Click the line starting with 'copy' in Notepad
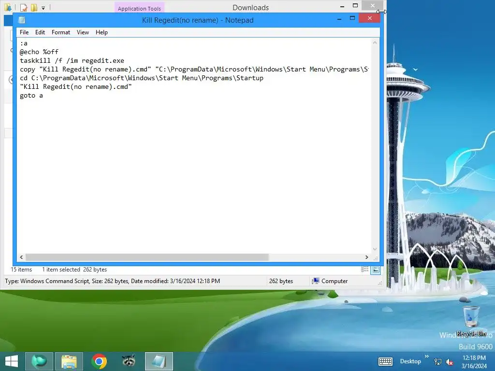Image resolution: width=495 pixels, height=371 pixels. tap(194, 69)
